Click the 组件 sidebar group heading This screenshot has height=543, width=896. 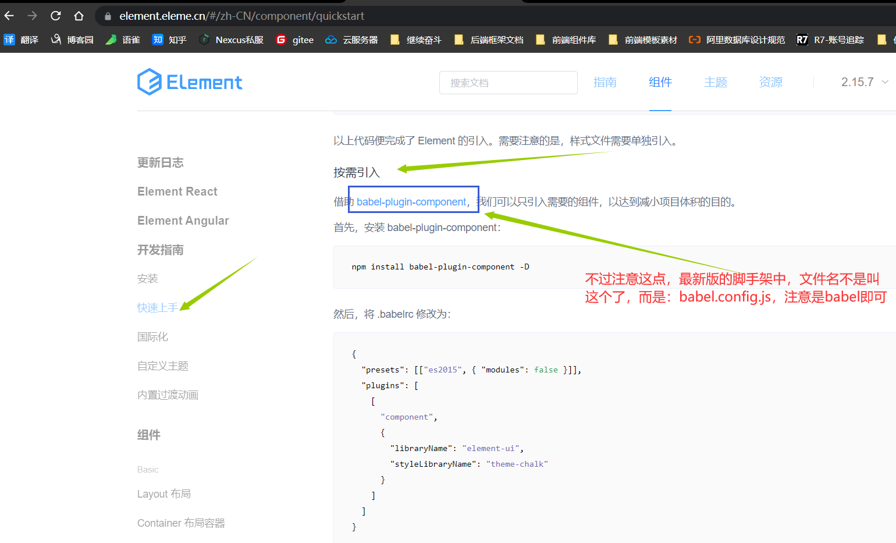click(x=149, y=435)
